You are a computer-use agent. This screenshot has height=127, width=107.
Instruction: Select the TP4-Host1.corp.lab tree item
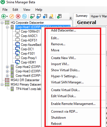(29, 89)
